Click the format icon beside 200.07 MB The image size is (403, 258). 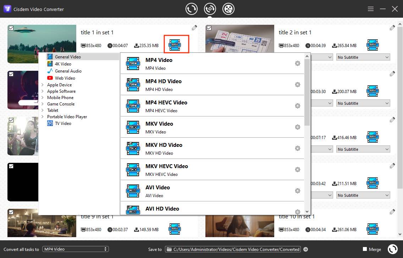coord(373,91)
